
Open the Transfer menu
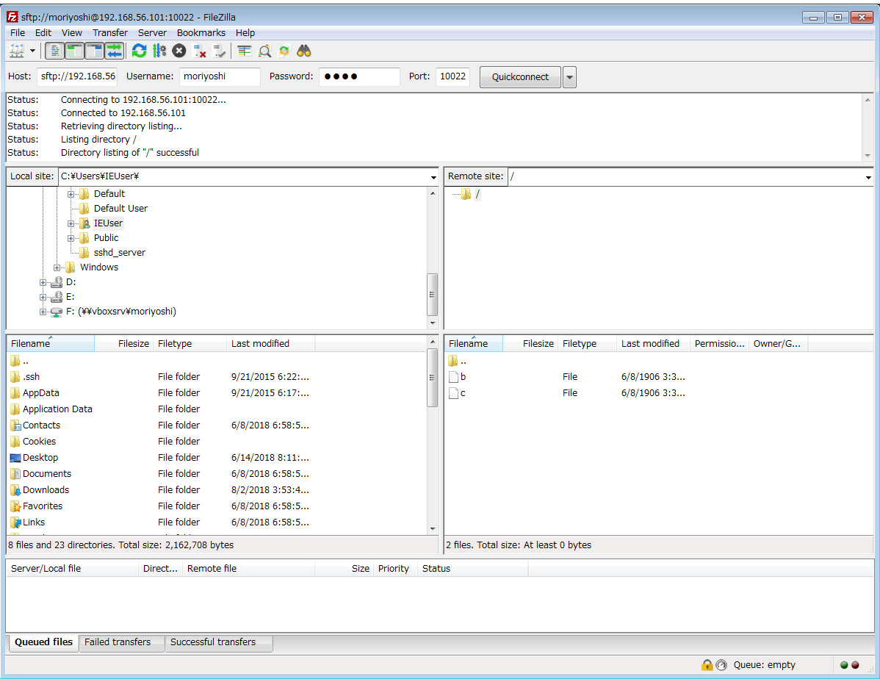pyautogui.click(x=110, y=32)
